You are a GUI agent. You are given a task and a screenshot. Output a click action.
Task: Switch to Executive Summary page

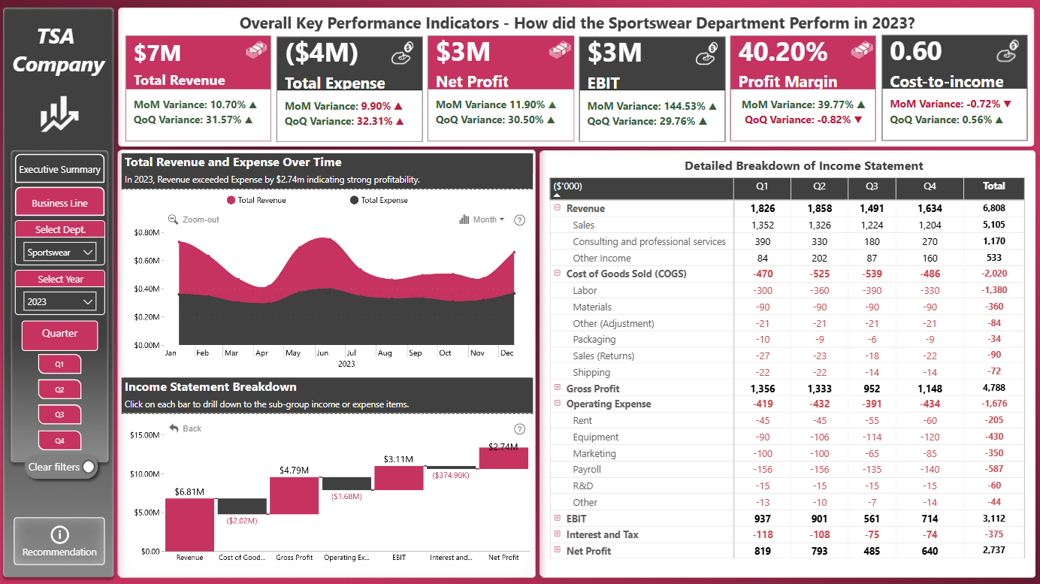tap(60, 169)
